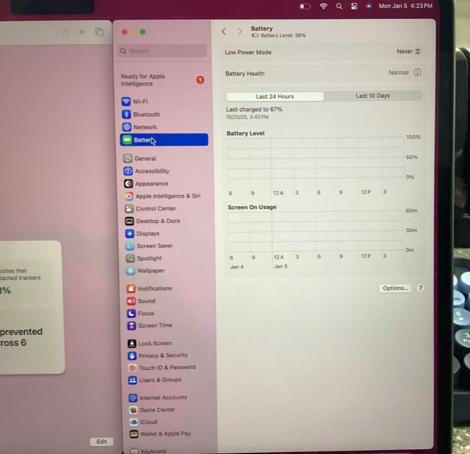Open Control Center from menu bar
The image size is (470, 454).
(x=354, y=6)
